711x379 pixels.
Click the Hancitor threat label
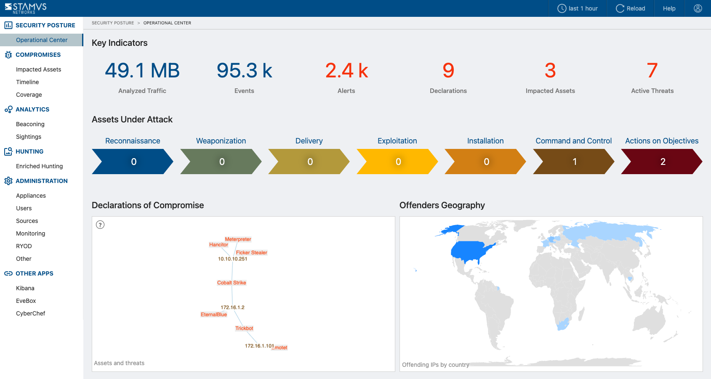click(x=218, y=245)
